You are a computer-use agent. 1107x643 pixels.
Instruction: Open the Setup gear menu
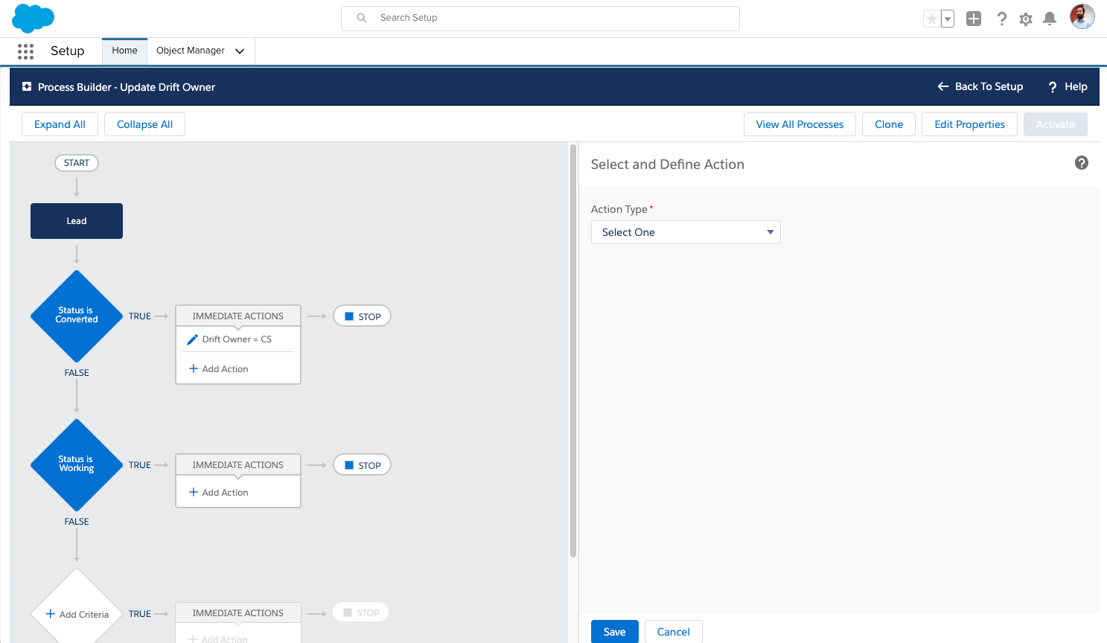click(x=1026, y=19)
